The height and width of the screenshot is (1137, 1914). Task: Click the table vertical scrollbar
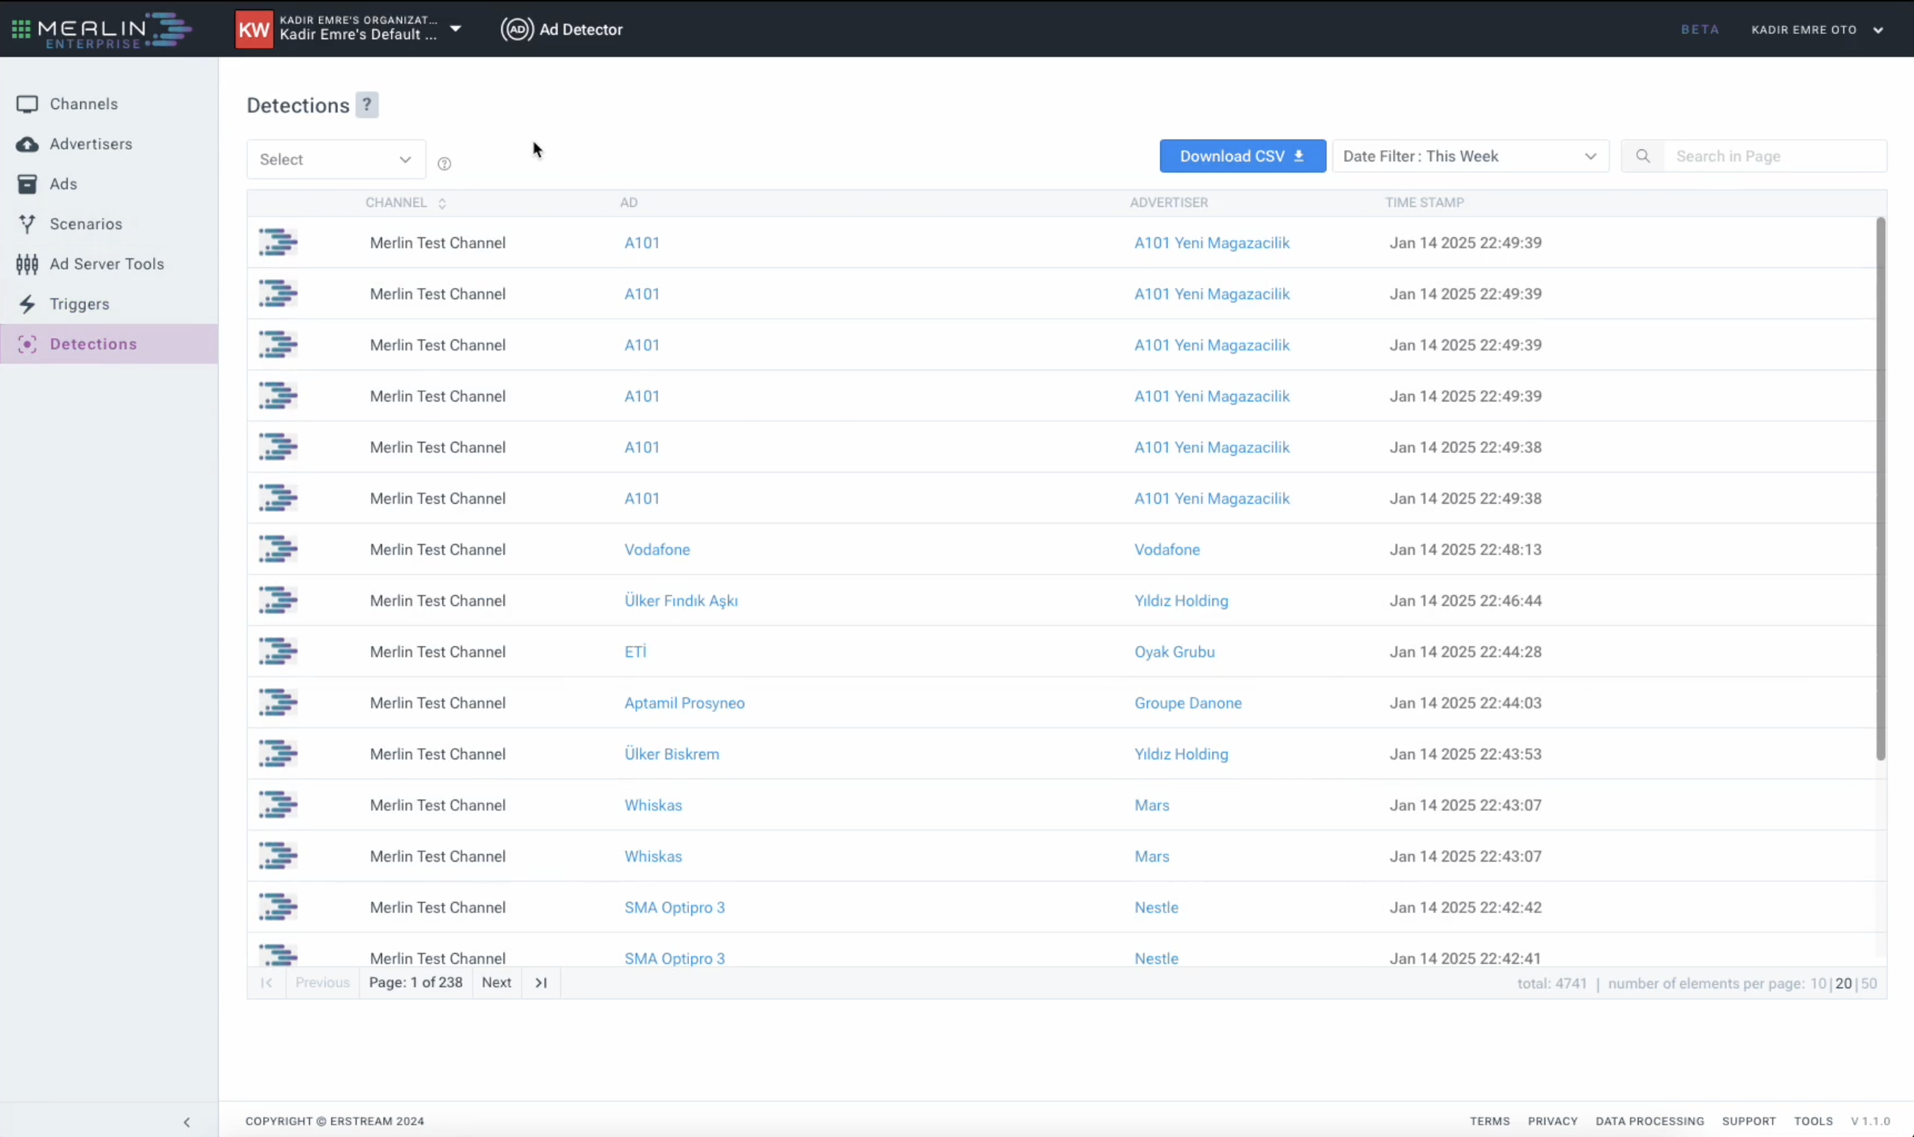[x=1880, y=489]
